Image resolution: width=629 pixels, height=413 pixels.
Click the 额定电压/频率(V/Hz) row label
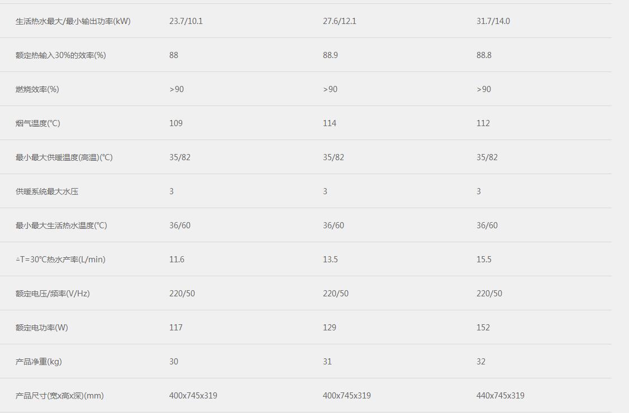pyautogui.click(x=53, y=294)
